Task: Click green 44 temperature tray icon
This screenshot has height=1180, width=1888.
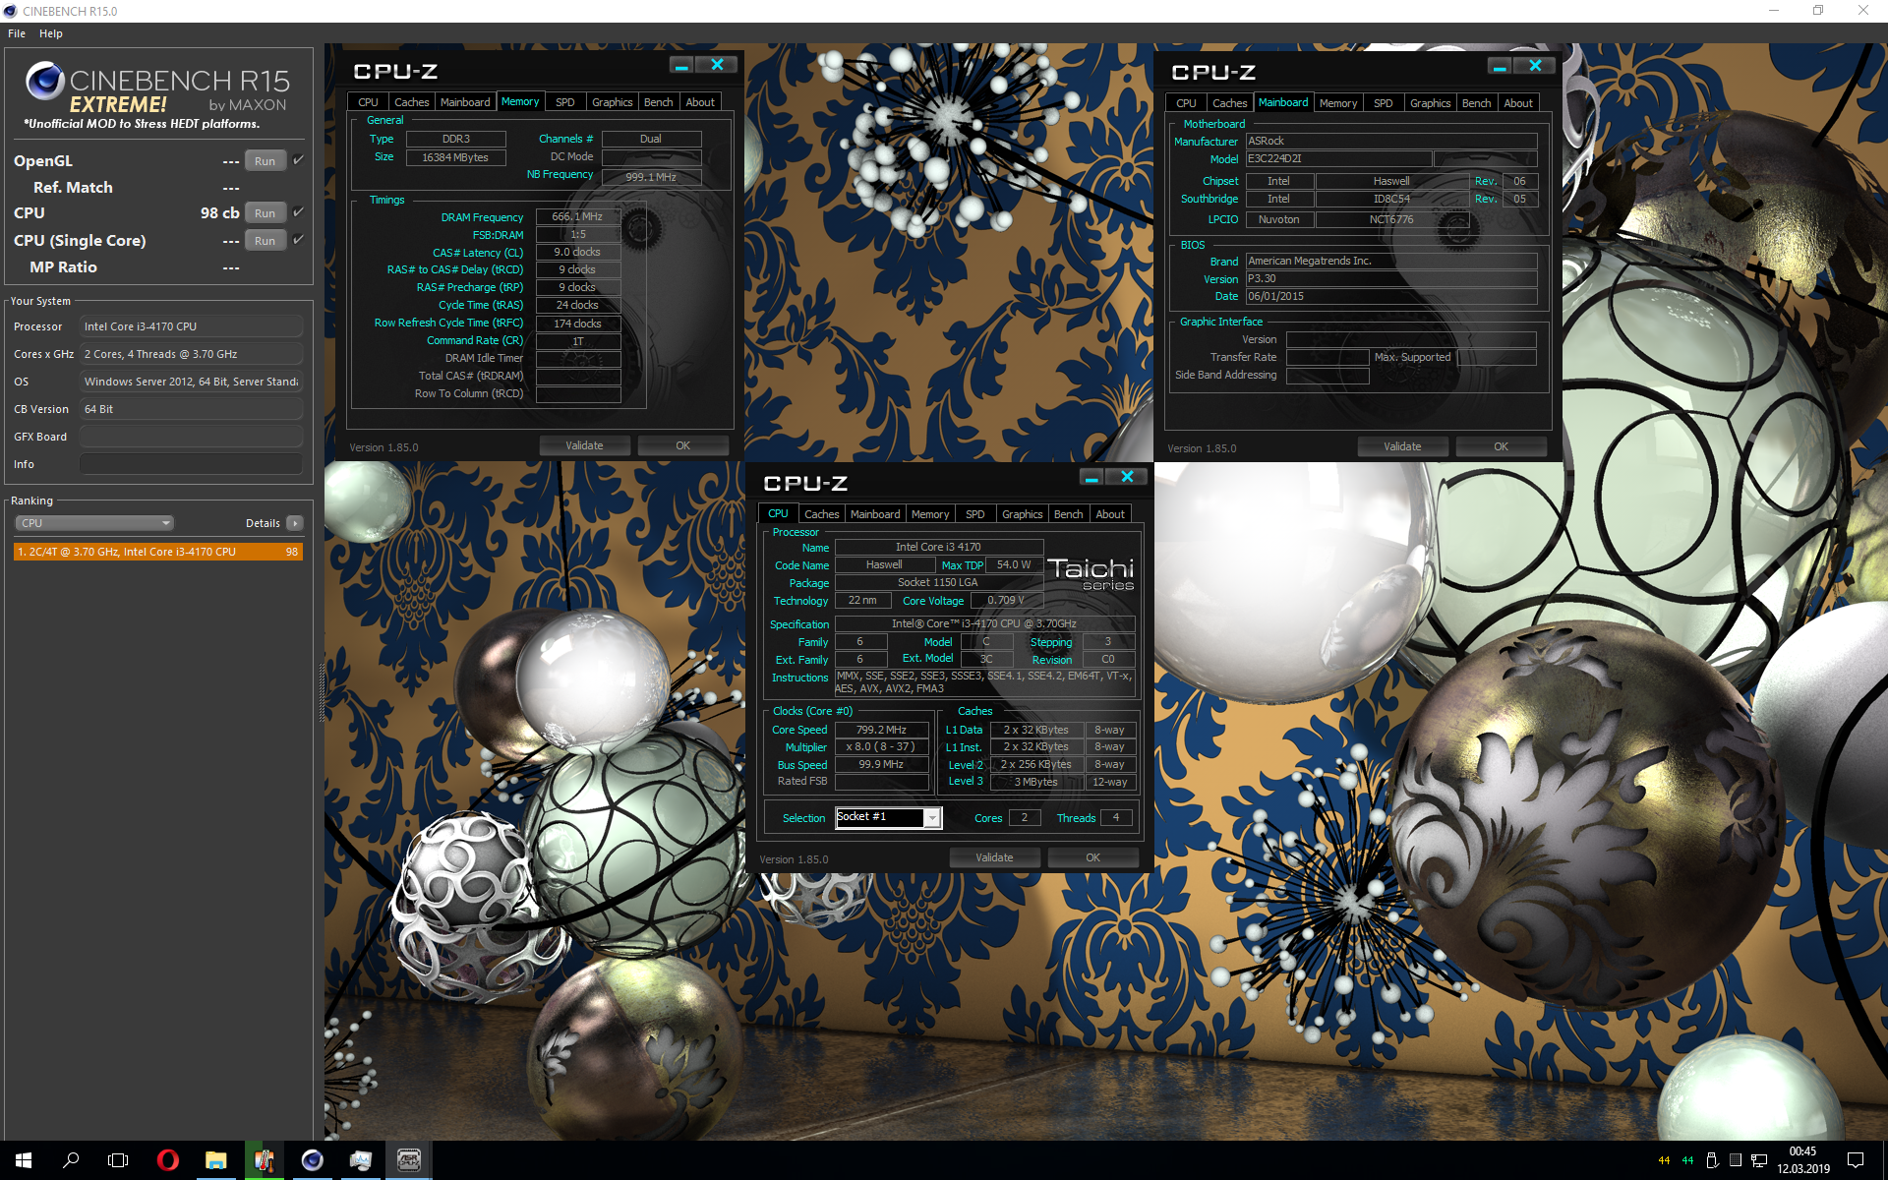Action: click(x=1687, y=1161)
